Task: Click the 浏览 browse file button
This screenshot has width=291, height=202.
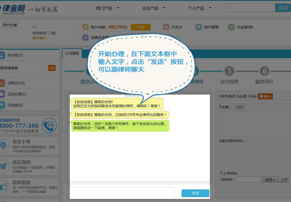Action: 270,180
